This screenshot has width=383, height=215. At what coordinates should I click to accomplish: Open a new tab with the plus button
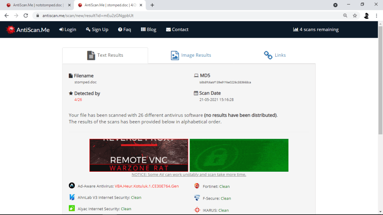152,5
